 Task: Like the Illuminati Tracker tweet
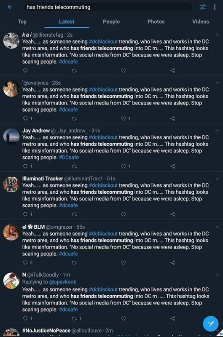124,214
